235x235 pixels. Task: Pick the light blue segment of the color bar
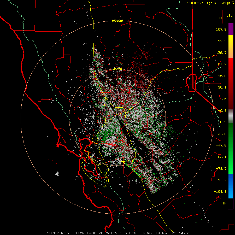click(231, 193)
